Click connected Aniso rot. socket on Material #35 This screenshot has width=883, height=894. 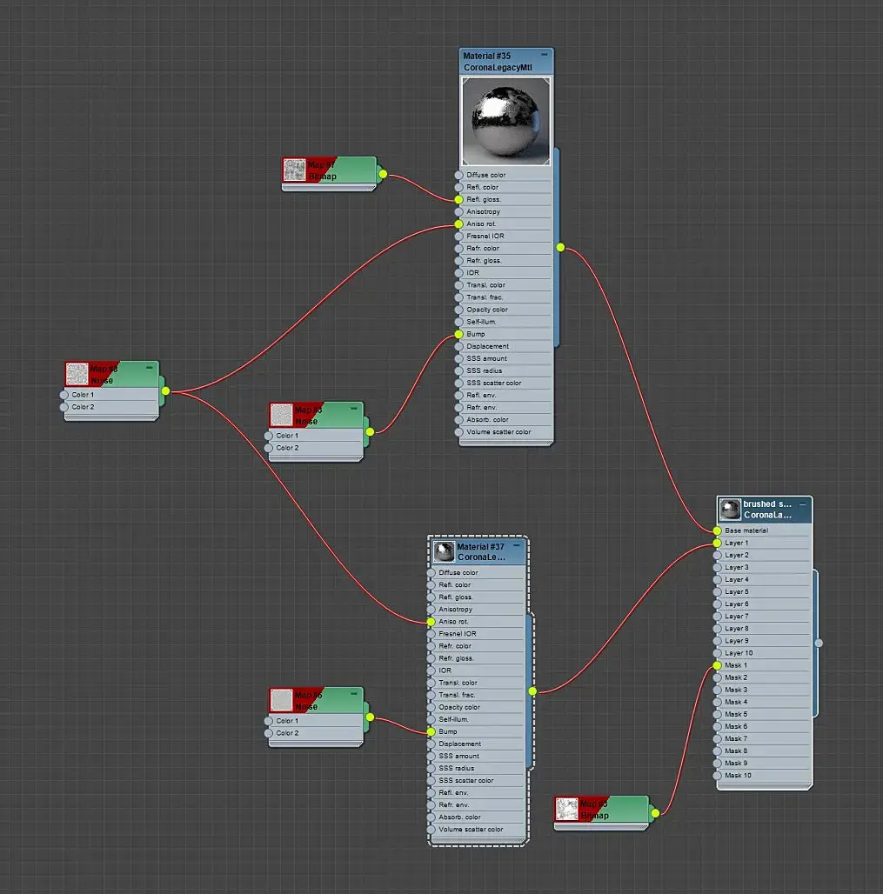(458, 224)
